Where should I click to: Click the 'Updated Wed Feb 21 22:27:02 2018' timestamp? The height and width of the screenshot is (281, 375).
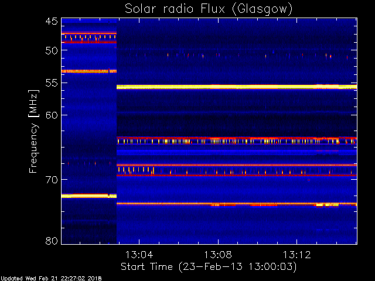pos(51,279)
